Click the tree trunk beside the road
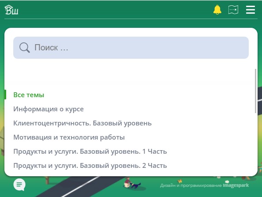 [x=47, y=180]
